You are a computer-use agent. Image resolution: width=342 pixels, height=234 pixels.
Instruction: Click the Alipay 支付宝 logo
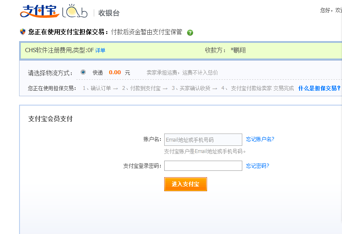pos(39,11)
